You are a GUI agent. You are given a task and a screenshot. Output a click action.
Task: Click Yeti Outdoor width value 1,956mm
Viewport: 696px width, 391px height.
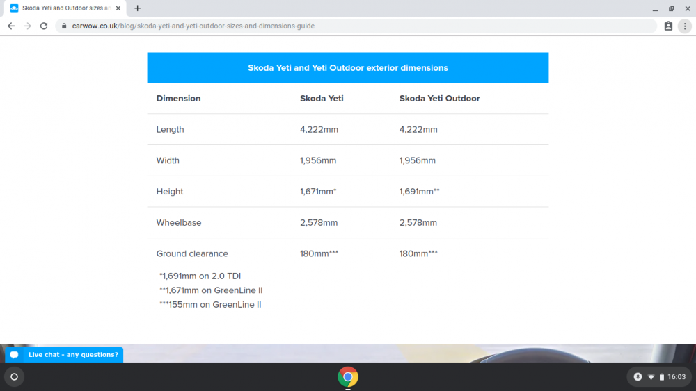click(x=417, y=160)
